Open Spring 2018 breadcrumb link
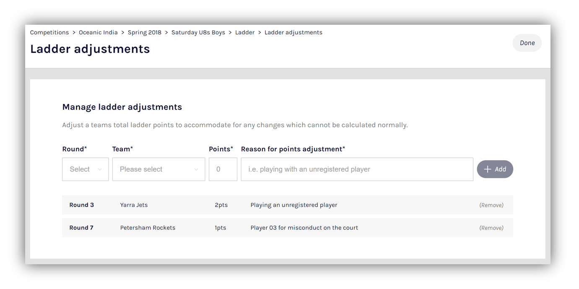The width and height of the screenshot is (579, 289). (144, 32)
